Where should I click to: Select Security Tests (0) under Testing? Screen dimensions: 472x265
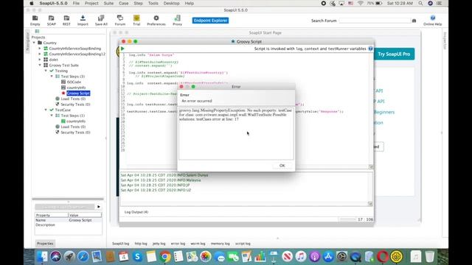[x=75, y=105]
